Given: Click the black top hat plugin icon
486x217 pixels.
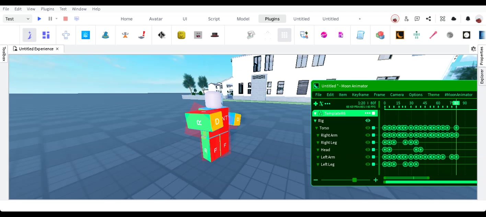Looking at the screenshot, I should 215,35.
